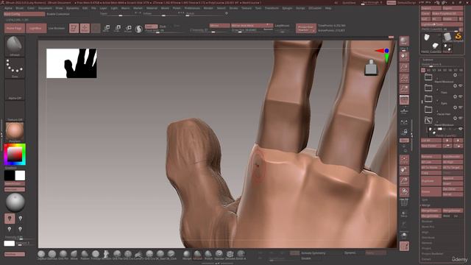The height and width of the screenshot is (265, 471).
Task: Select the Rotate transform icon
Action: pyautogui.click(x=128, y=29)
